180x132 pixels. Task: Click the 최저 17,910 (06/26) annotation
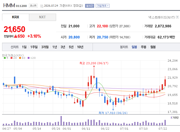[113, 113]
